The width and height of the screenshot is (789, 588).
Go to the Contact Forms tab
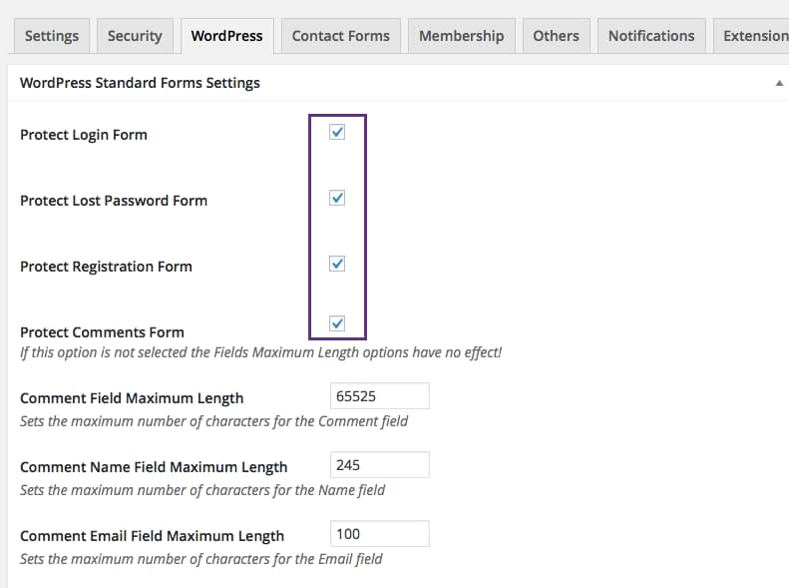[340, 36]
